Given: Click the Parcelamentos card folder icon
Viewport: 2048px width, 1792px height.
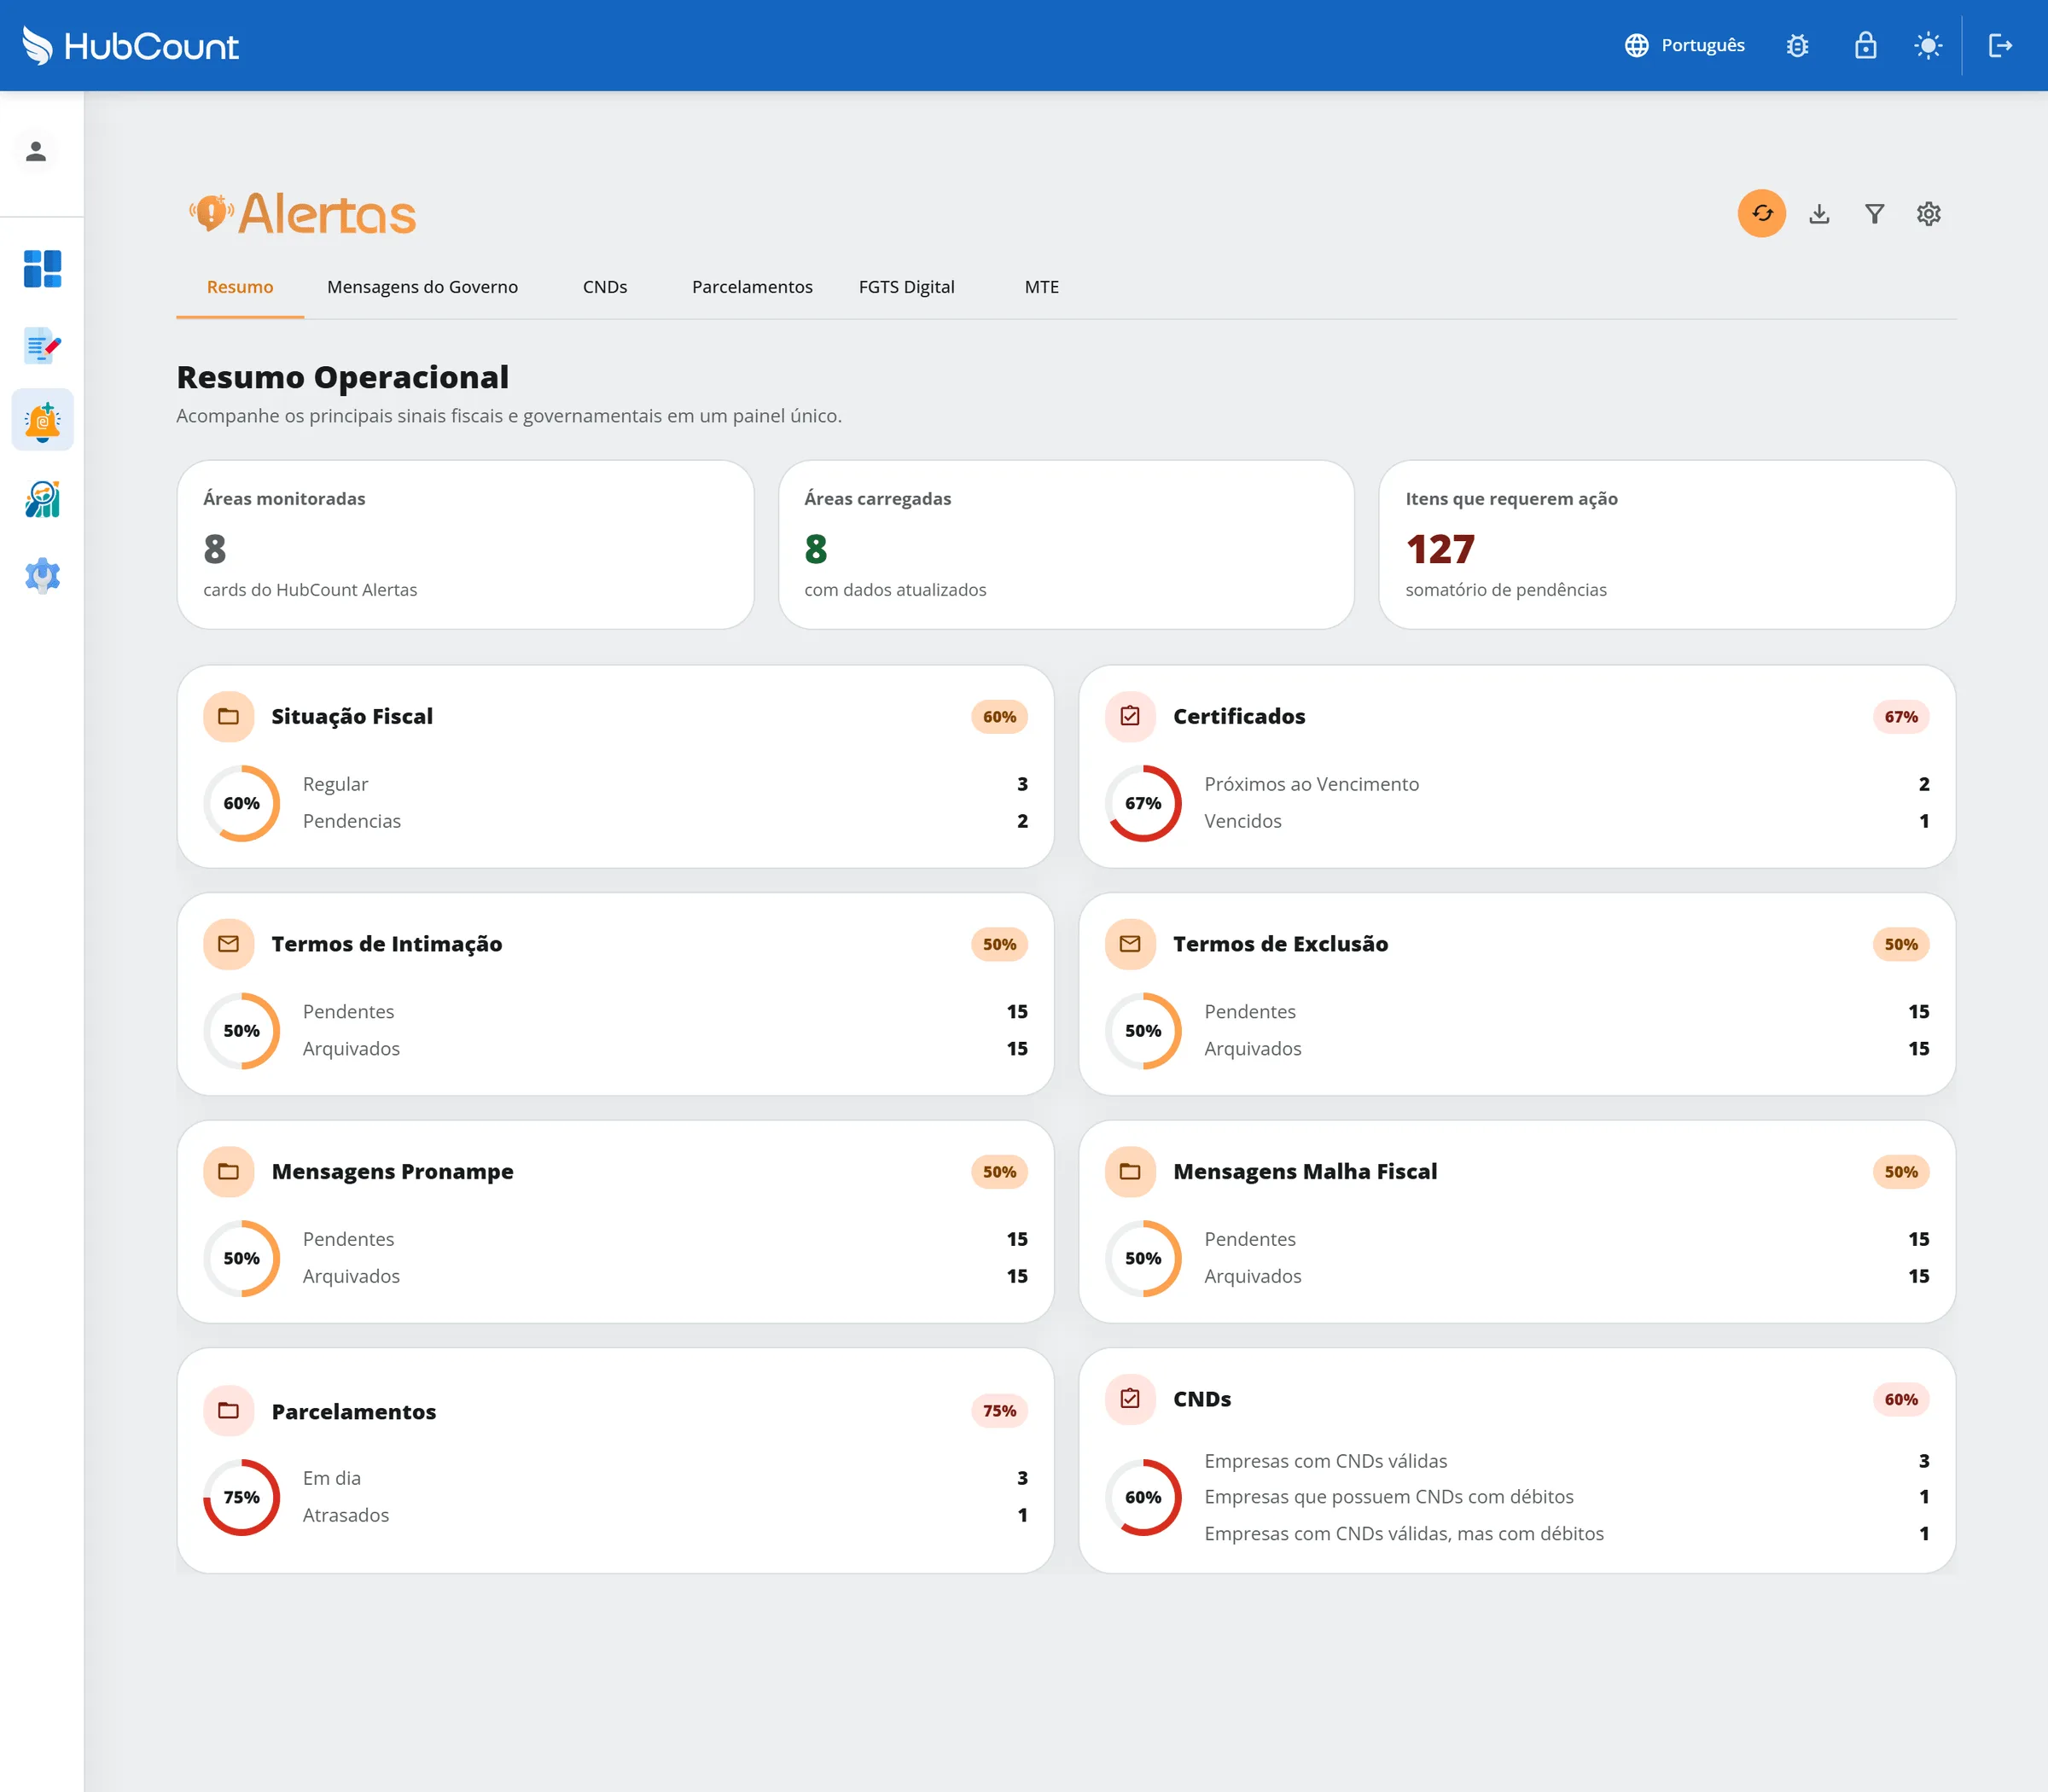Looking at the screenshot, I should pos(228,1411).
